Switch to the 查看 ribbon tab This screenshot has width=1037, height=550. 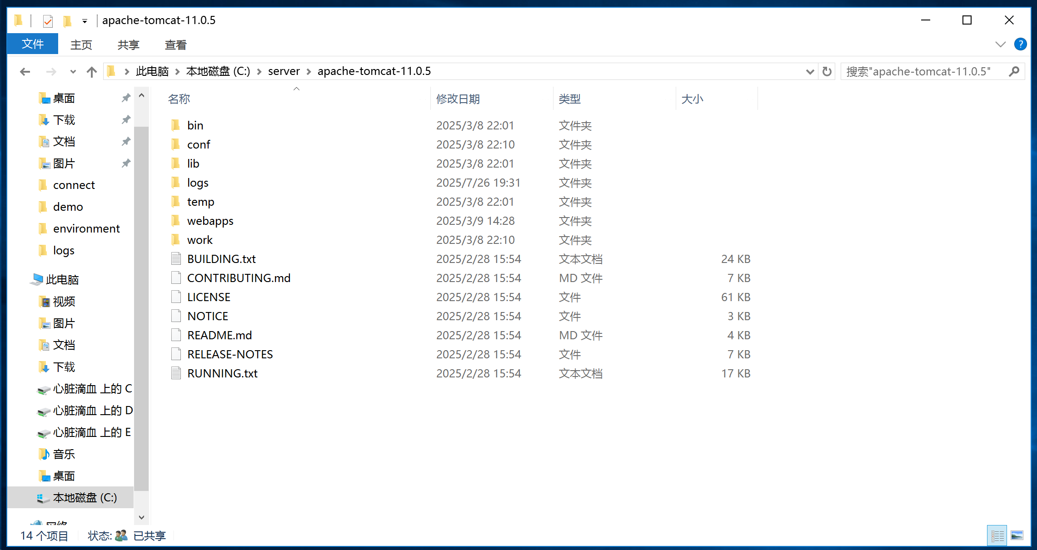tap(175, 45)
